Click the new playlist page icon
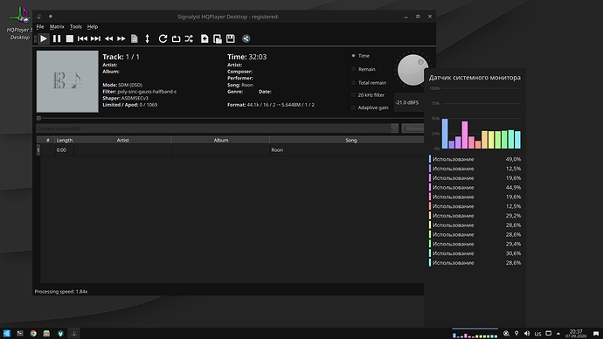Screen dimensions: 603x339 (204, 38)
